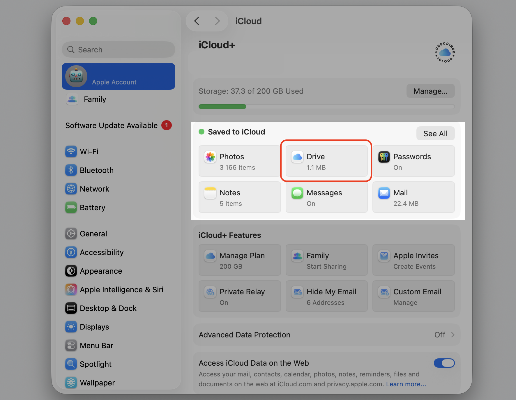Click the Desktop & Dock icon
516x400 pixels.
point(71,308)
